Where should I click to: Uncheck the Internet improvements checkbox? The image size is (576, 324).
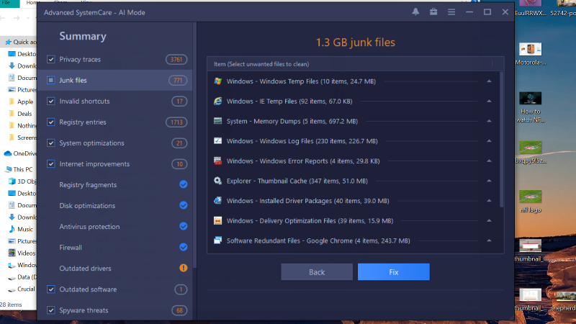point(50,164)
